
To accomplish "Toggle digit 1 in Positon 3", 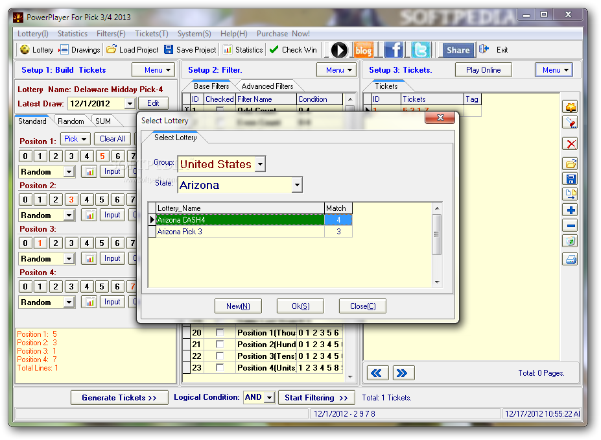I will click(40, 243).
